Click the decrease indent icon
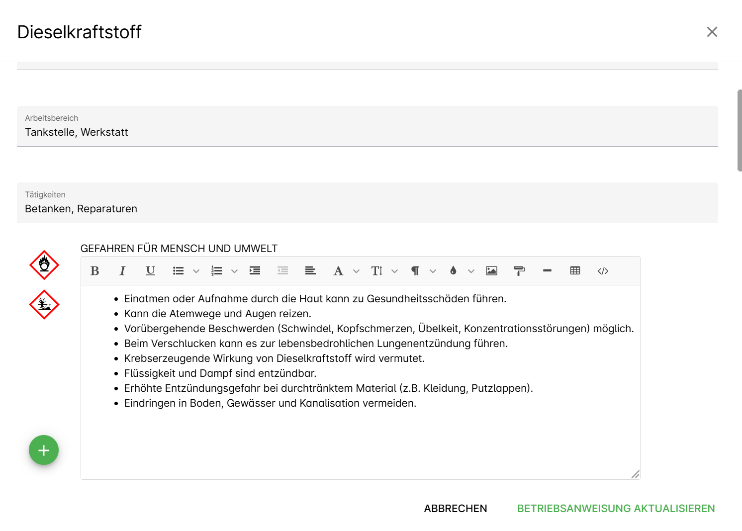 282,271
